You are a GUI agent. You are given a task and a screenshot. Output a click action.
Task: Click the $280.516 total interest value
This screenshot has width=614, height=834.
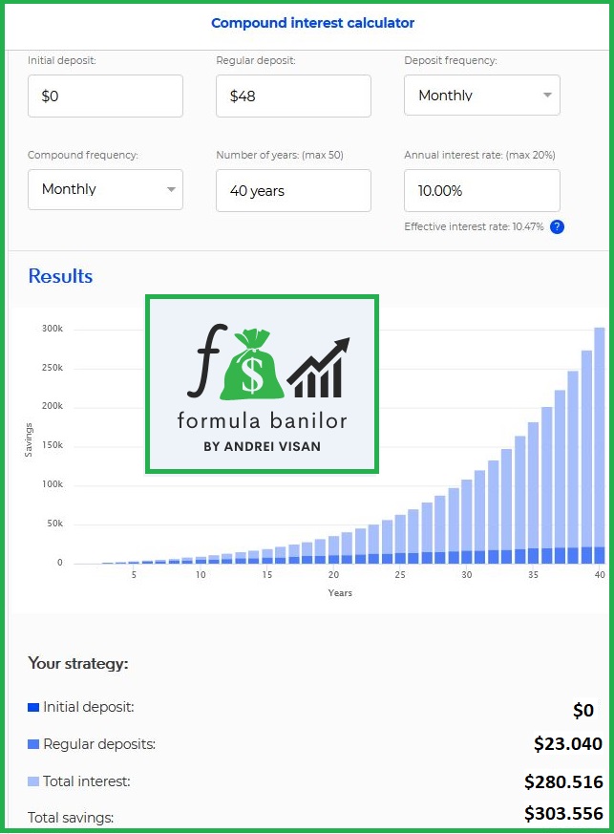(562, 781)
